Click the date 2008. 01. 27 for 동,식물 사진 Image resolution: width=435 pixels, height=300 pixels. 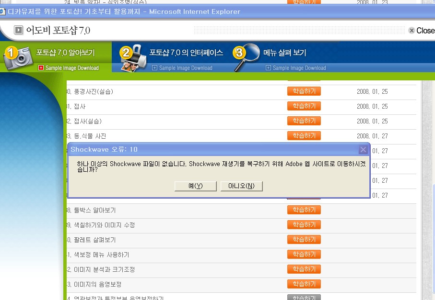click(372, 136)
